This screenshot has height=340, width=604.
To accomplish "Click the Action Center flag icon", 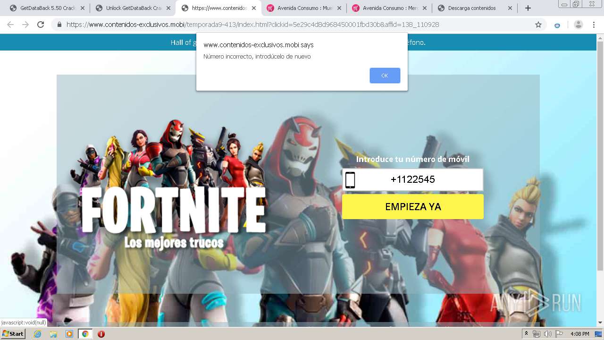I will [559, 334].
